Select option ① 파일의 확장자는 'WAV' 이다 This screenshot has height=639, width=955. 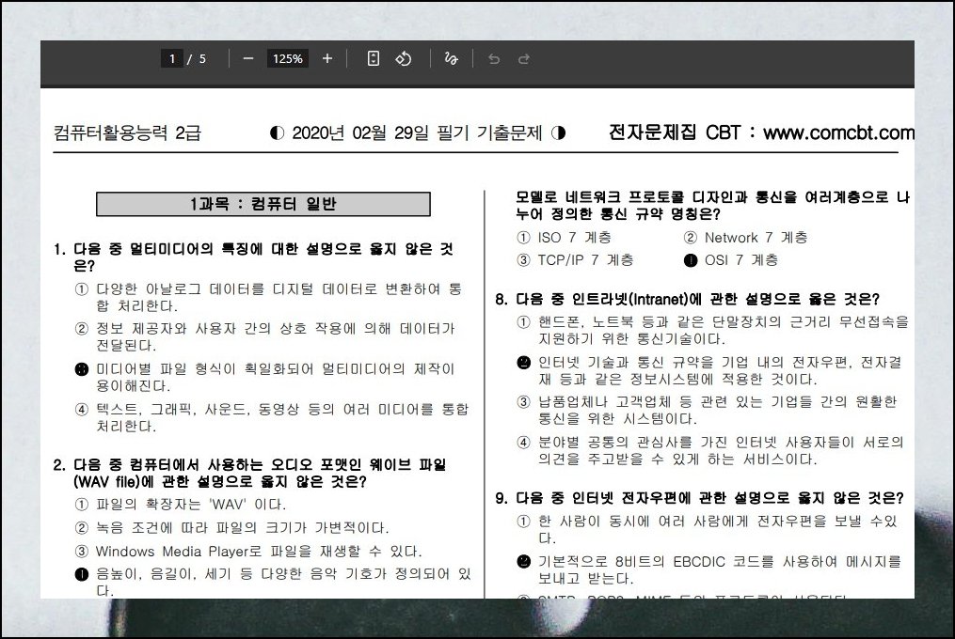[181, 504]
